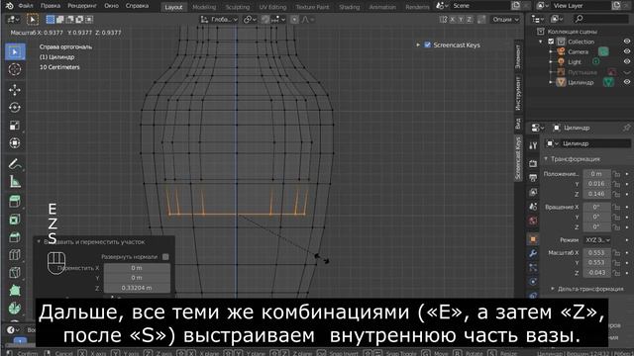
Task: Expand the Camera tree item
Action: (551, 51)
